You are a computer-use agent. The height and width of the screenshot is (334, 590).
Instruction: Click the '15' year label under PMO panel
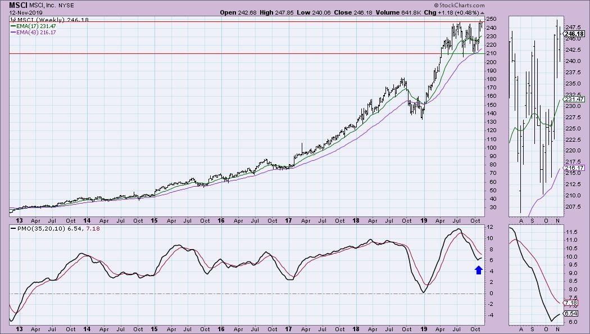click(154, 329)
